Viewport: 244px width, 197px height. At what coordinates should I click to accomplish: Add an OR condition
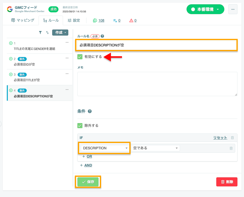(89, 156)
